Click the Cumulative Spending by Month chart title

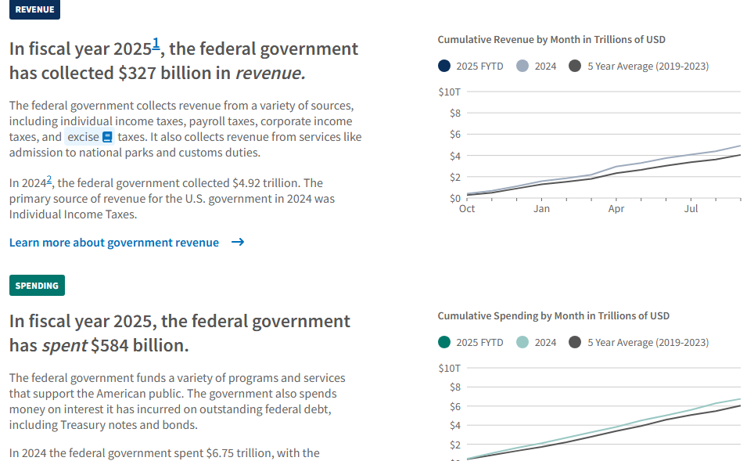point(554,315)
